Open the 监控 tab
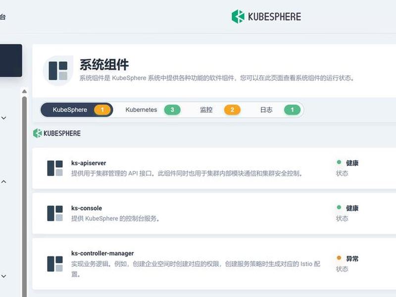Screen dimensions: 396x297 click(220, 110)
